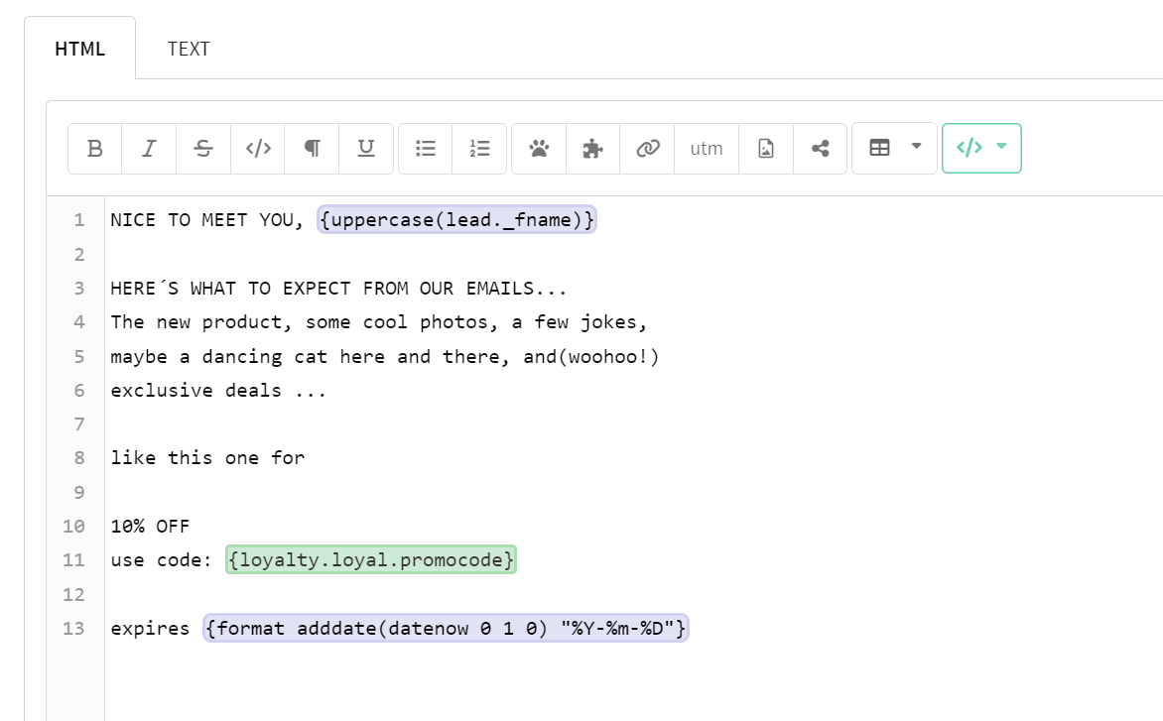The width and height of the screenshot is (1163, 721).
Task: Click the line "HERE´S WHAT TO EXPECT FROM OUR EMAILS..."
Action: click(x=339, y=289)
